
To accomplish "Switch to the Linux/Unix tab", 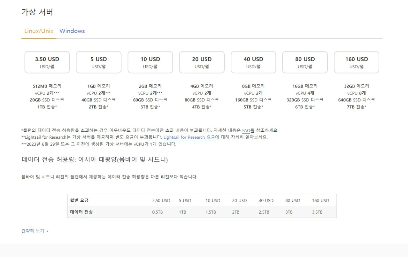I will point(39,31).
